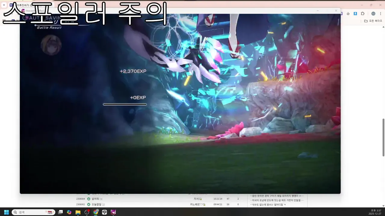Click post number 2308082
Screen dimensions: 385x216
point(80,204)
